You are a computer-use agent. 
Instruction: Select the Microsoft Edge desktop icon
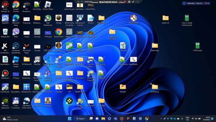point(16,20)
